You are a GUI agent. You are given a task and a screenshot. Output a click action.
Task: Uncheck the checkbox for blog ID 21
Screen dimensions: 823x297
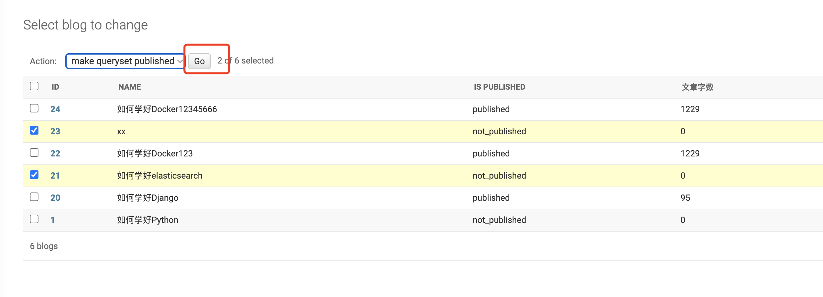click(34, 175)
